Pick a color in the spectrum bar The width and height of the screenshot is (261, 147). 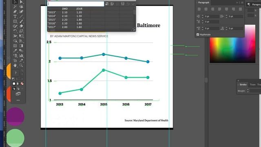click(x=232, y=44)
